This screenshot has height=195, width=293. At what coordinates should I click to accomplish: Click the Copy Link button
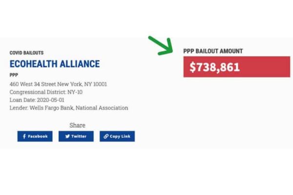(117, 136)
